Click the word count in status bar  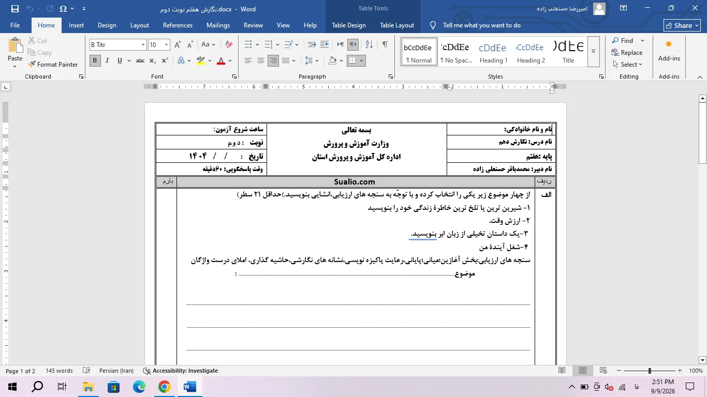(59, 371)
